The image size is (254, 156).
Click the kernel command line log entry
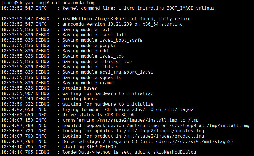(x=138, y=8)
